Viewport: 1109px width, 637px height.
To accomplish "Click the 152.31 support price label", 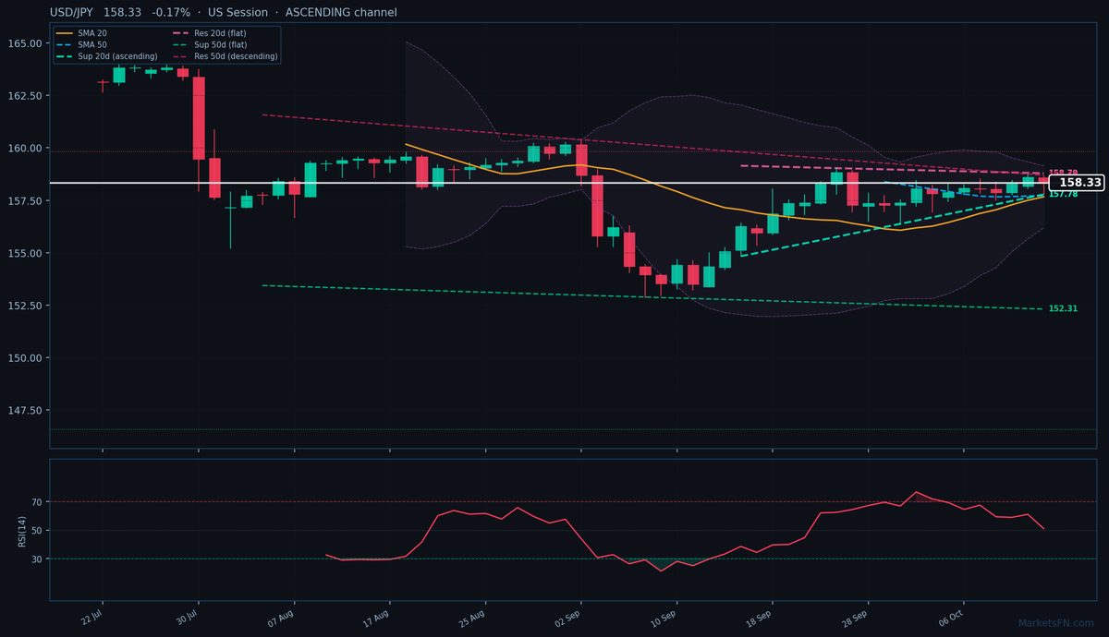I will point(1063,308).
